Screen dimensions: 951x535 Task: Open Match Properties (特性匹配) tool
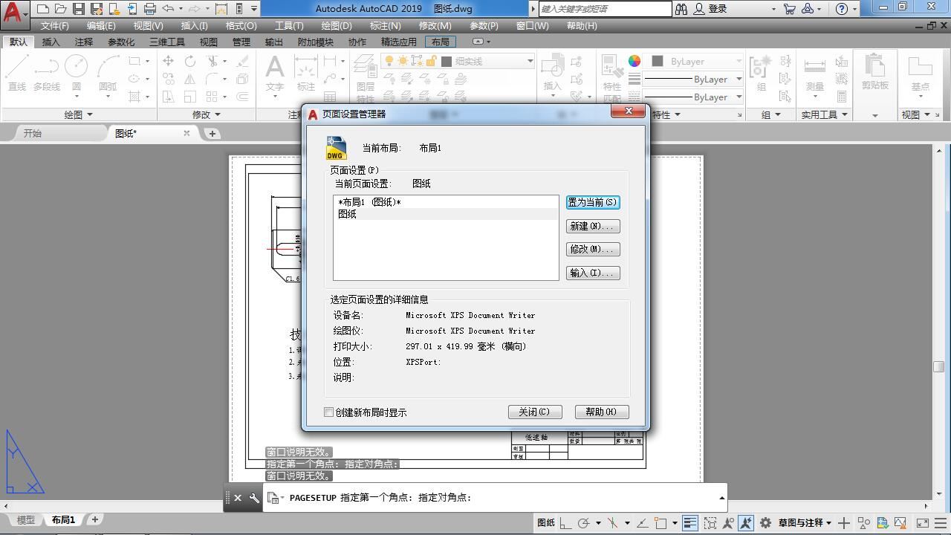pyautogui.click(x=612, y=78)
